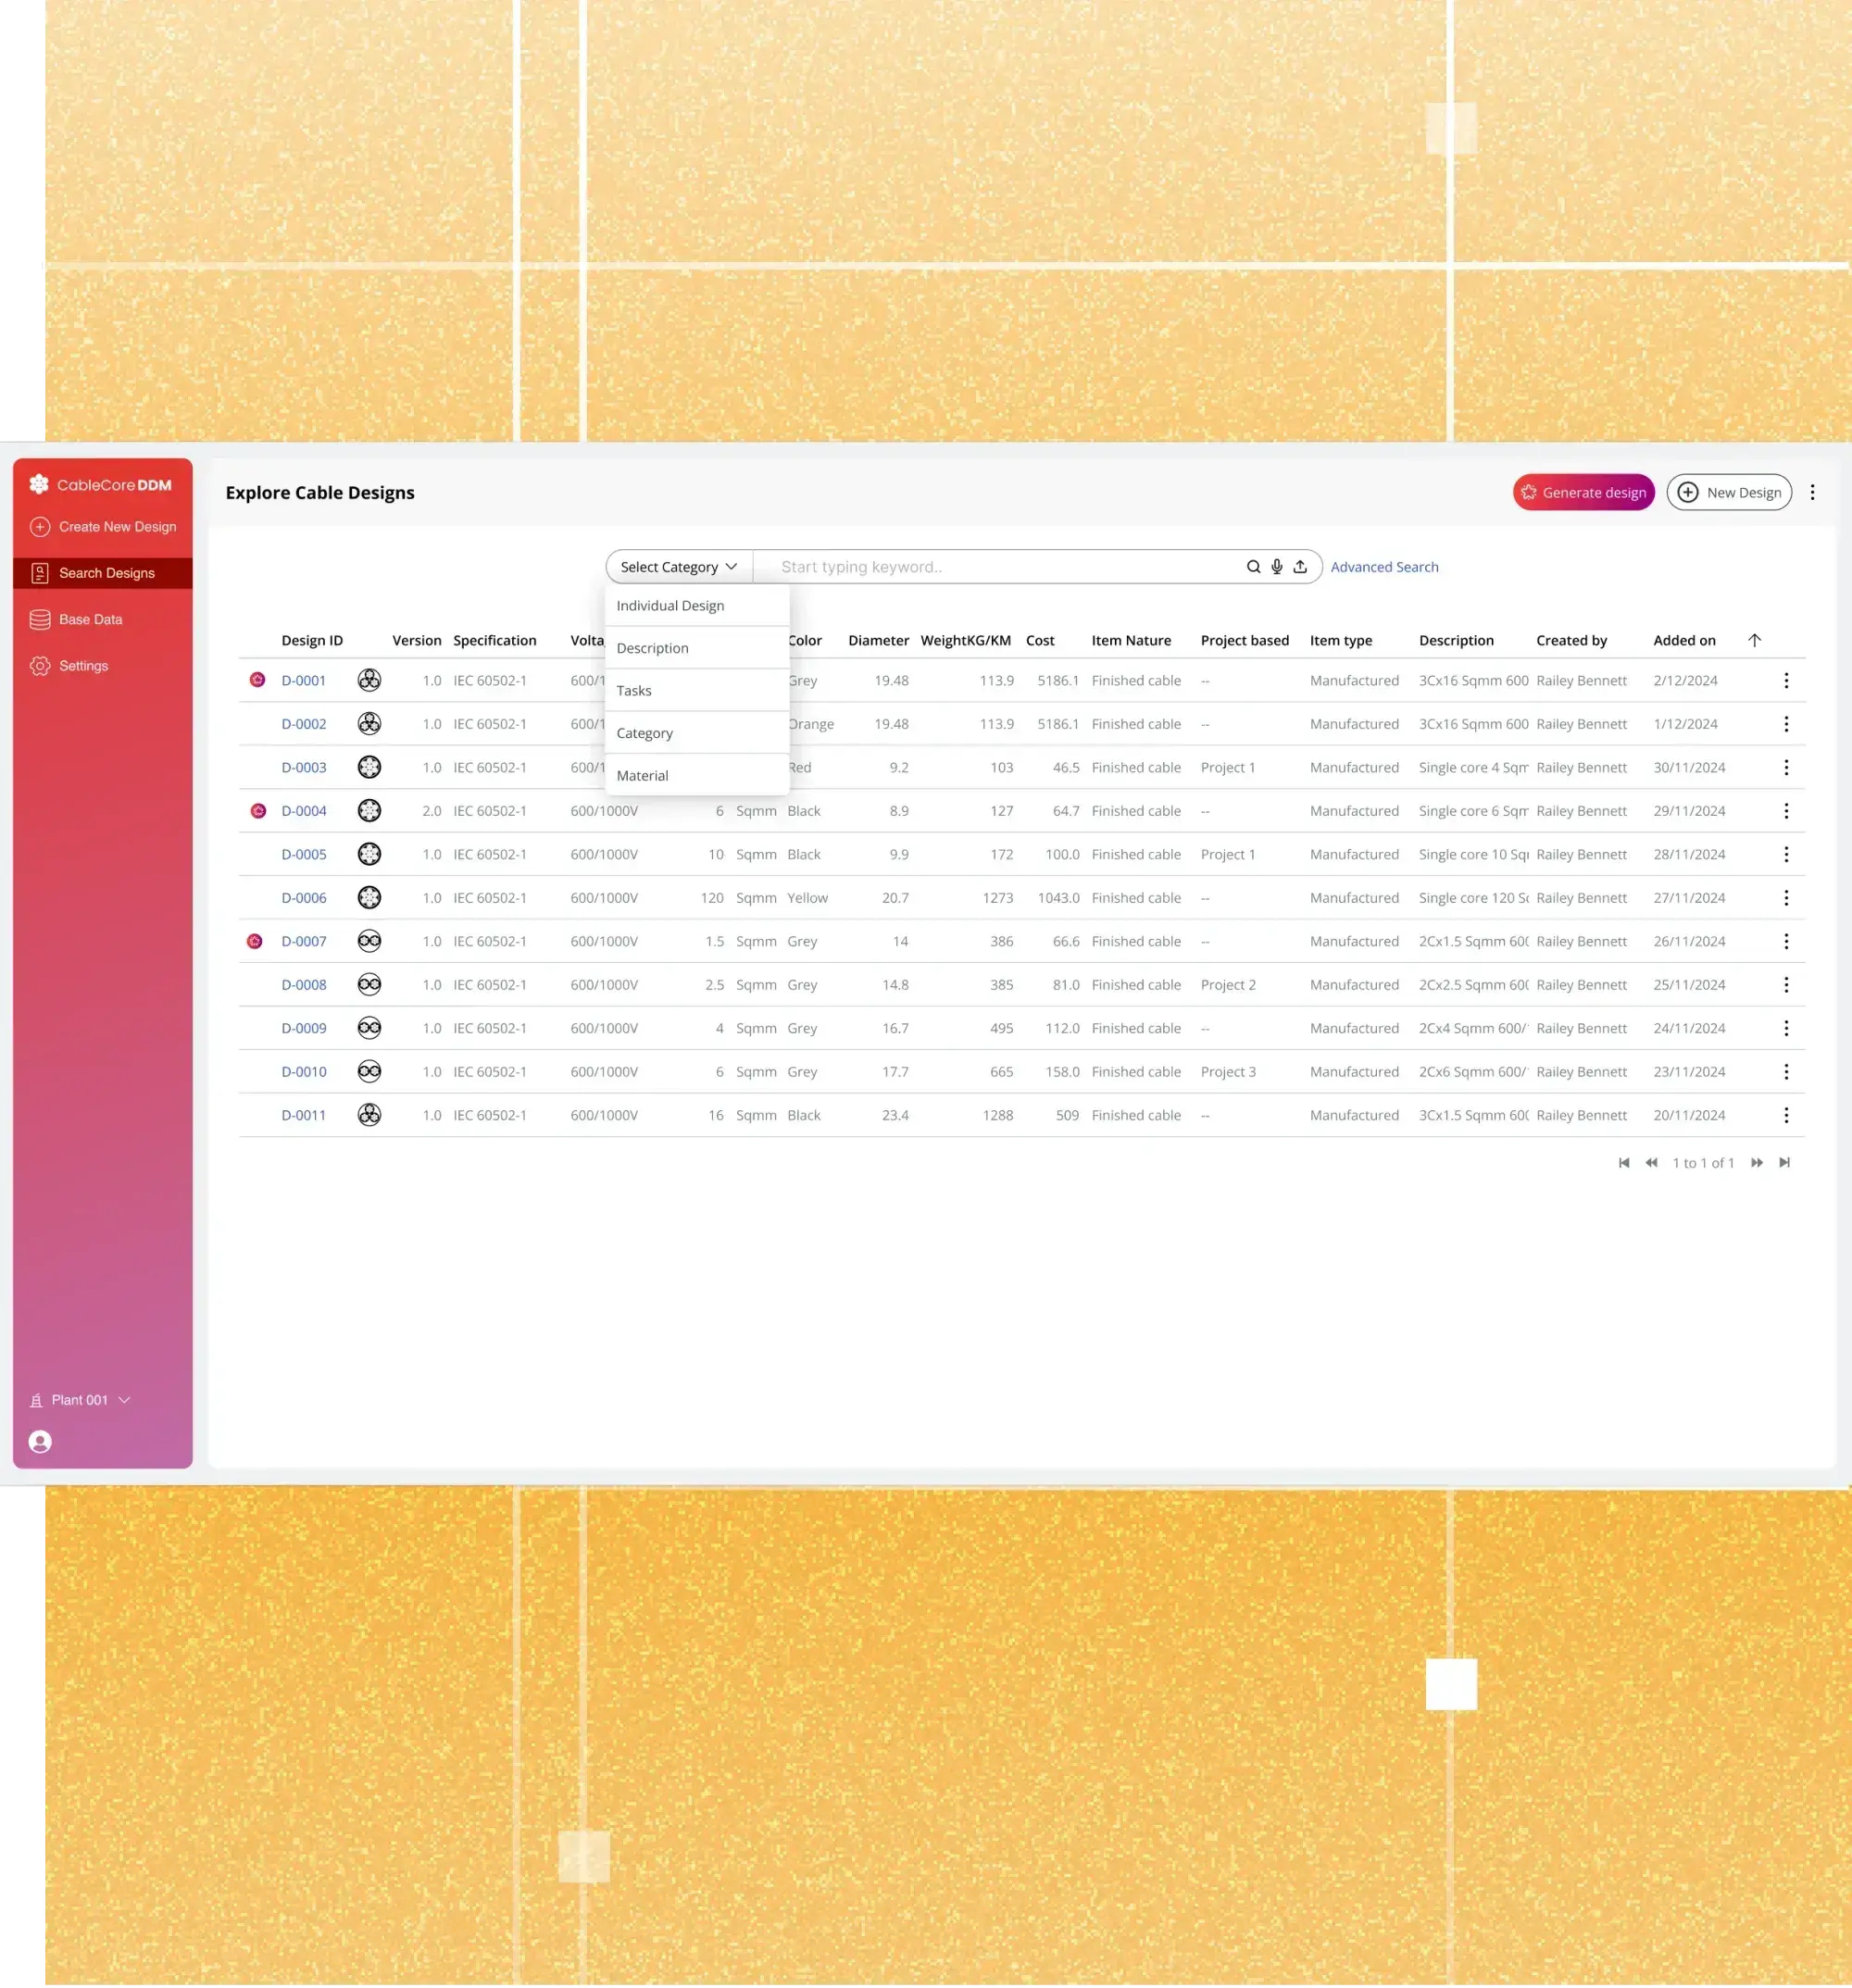
Task: Go to first page pagination icon
Action: [1624, 1162]
